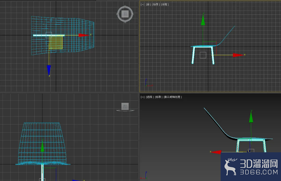
Task: Click the ViewCube south compass label 南
Action: [x=125, y=22]
